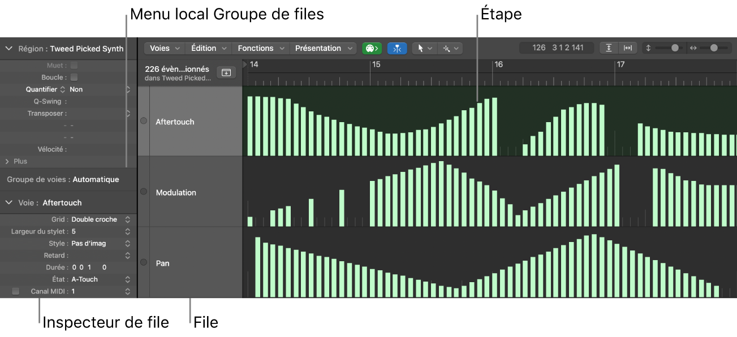Open the pointer tool menu
The width and height of the screenshot is (737, 337).
[424, 49]
